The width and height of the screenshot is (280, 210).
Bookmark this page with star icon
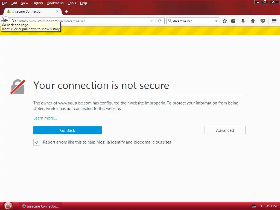pyautogui.click(x=225, y=21)
